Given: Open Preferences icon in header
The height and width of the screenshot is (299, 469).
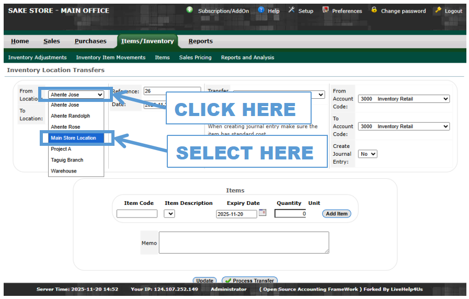Looking at the screenshot, I should pyautogui.click(x=325, y=10).
